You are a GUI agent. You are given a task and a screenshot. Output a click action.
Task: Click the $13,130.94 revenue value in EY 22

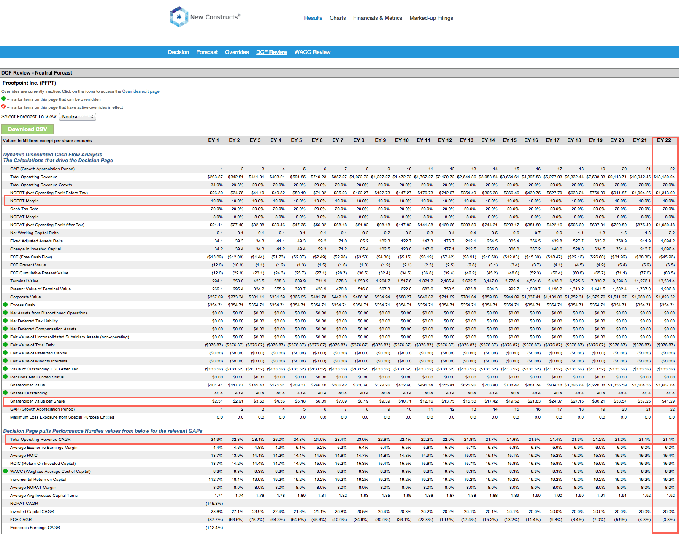point(664,177)
